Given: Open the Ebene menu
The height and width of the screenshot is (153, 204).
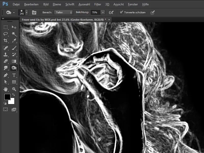Looking at the screenshot, I should (x=57, y=4).
